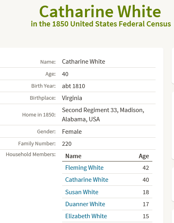This screenshot has height=223, width=174.
Task: Open Elizabeth White's record link
Action: click(86, 216)
